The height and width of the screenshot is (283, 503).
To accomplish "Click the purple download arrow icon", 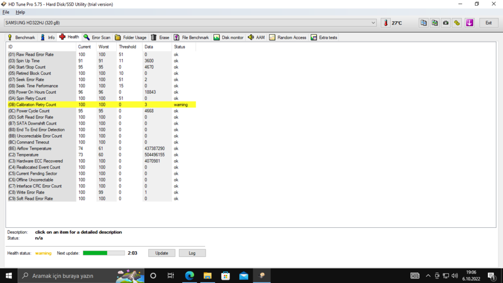I will coord(469,23).
